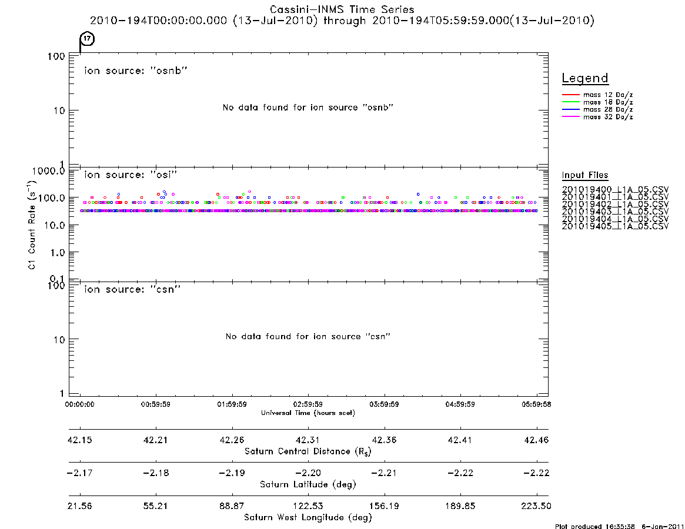Click the blue mass 28 Da/z legend line

click(570, 109)
